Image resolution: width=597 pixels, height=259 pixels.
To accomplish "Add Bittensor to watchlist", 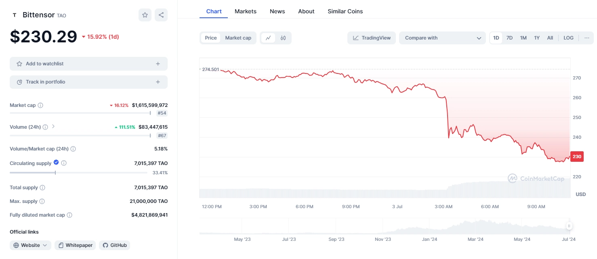I will coord(88,64).
